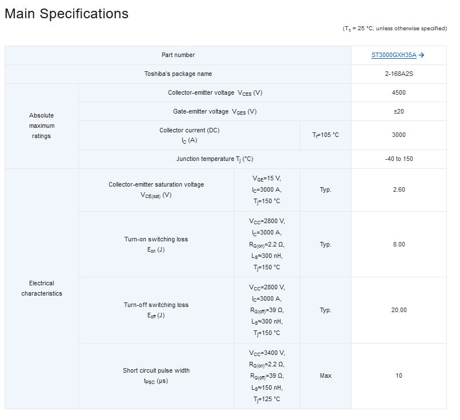
Task: Open the ST3000GXH35A part number link
Action: coord(394,55)
